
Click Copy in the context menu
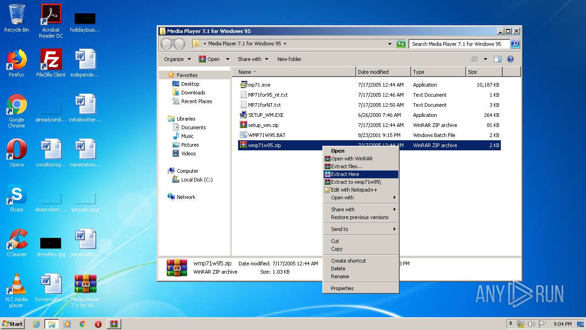pos(361,249)
